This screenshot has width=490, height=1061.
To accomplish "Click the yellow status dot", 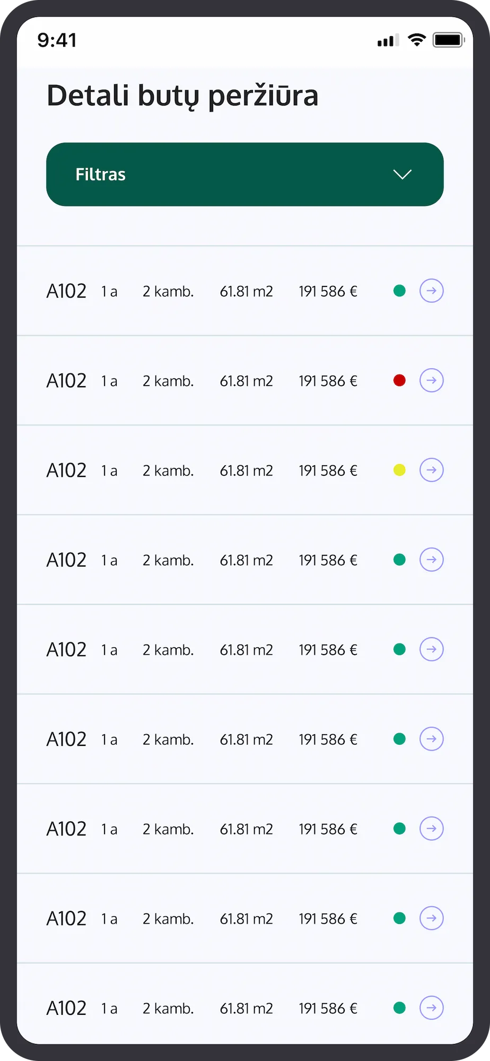I will pyautogui.click(x=399, y=470).
